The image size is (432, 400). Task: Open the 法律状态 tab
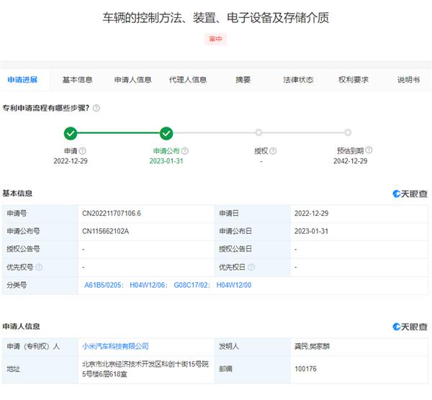(x=298, y=80)
